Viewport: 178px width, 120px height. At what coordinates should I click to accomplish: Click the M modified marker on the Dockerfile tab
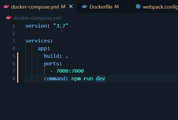(x=117, y=7)
